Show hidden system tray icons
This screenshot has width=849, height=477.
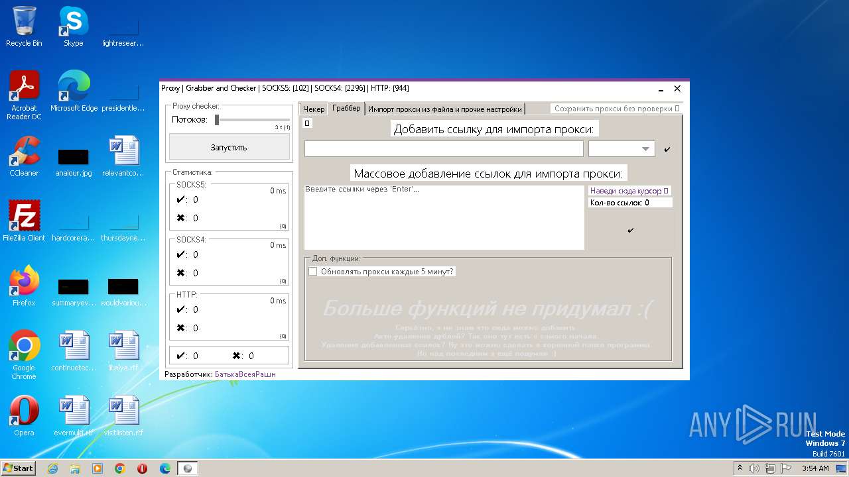(x=740, y=468)
